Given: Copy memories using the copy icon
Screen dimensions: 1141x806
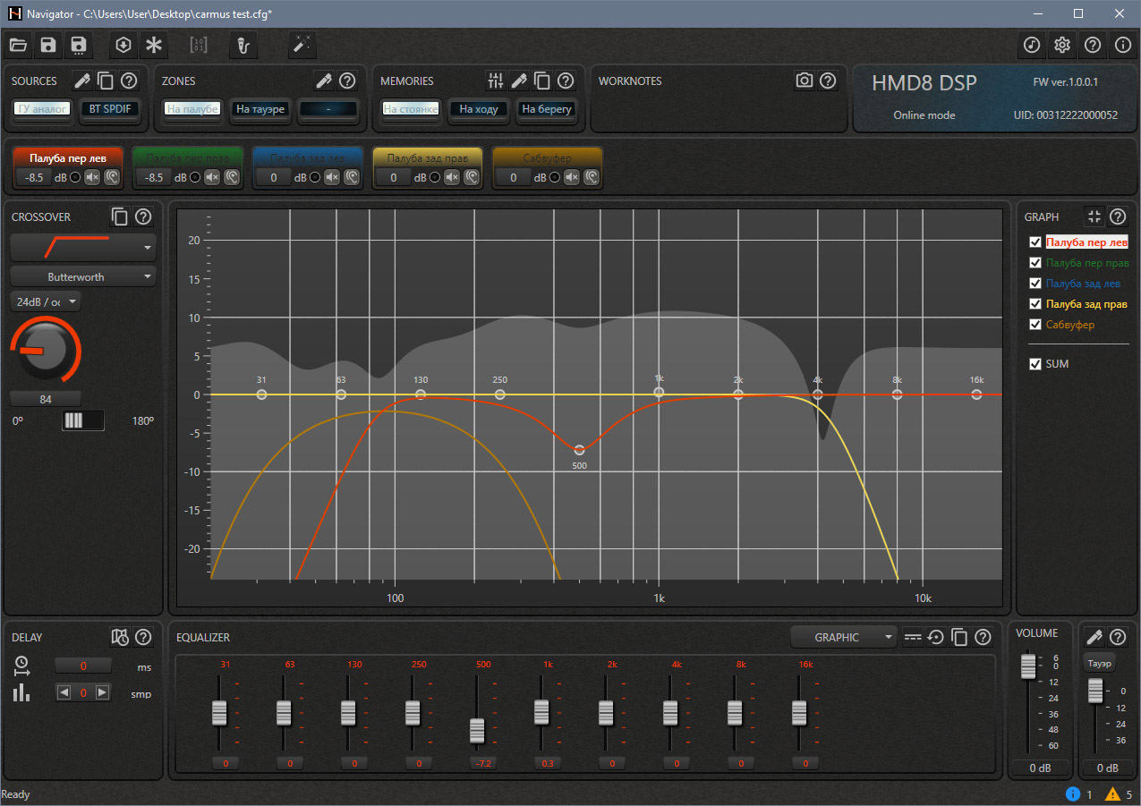Looking at the screenshot, I should 542,81.
